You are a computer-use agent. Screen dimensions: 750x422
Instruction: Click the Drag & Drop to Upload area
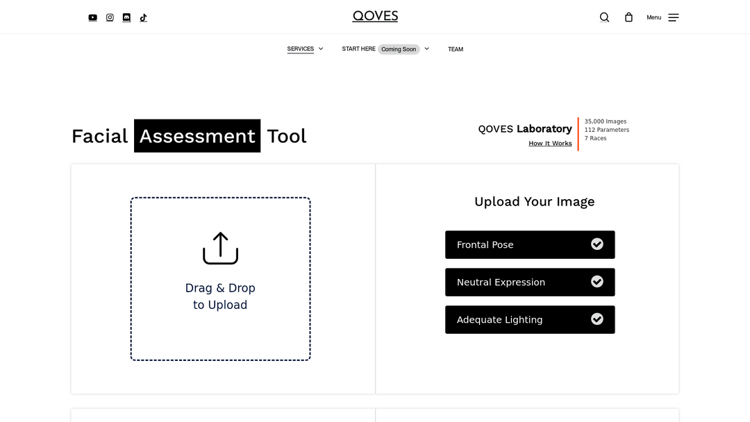tap(221, 278)
